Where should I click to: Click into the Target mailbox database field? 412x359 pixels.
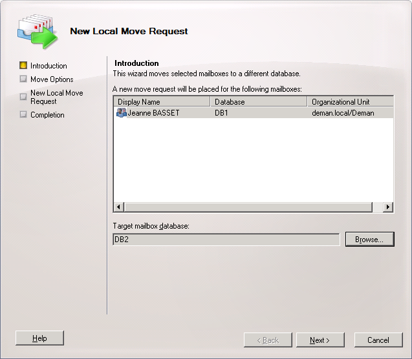[226, 240]
